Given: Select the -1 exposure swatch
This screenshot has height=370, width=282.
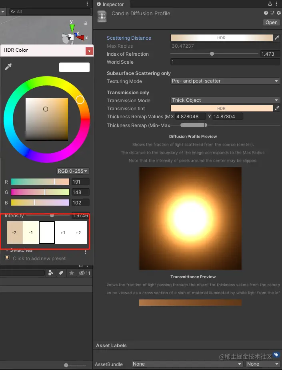Looking at the screenshot, I should click(x=31, y=233).
